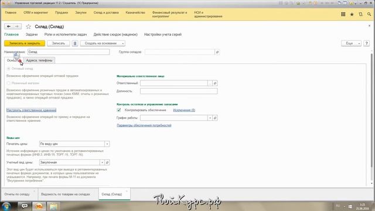Open Еще menu dropdown

coord(351,43)
